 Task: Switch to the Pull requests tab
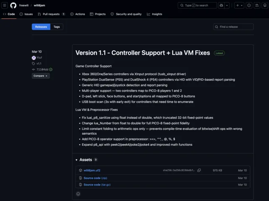coord(51,14)
